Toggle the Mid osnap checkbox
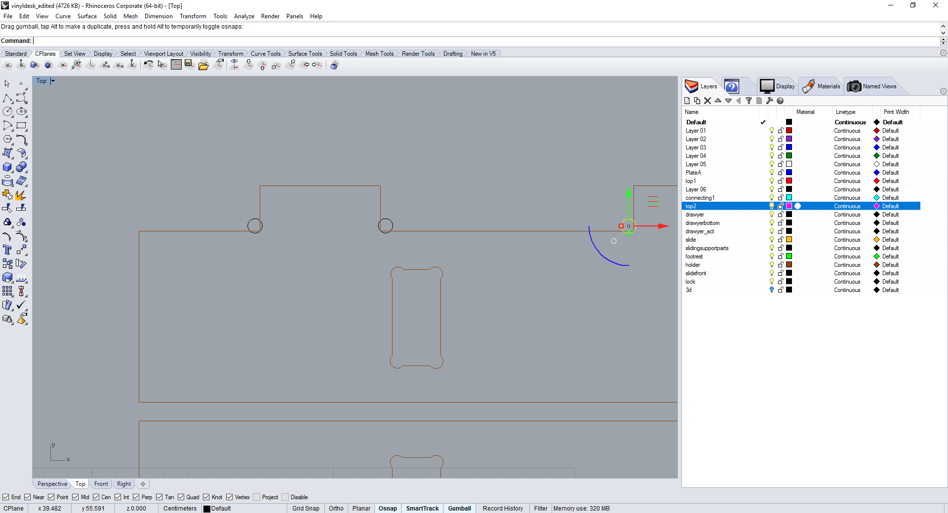 point(76,497)
